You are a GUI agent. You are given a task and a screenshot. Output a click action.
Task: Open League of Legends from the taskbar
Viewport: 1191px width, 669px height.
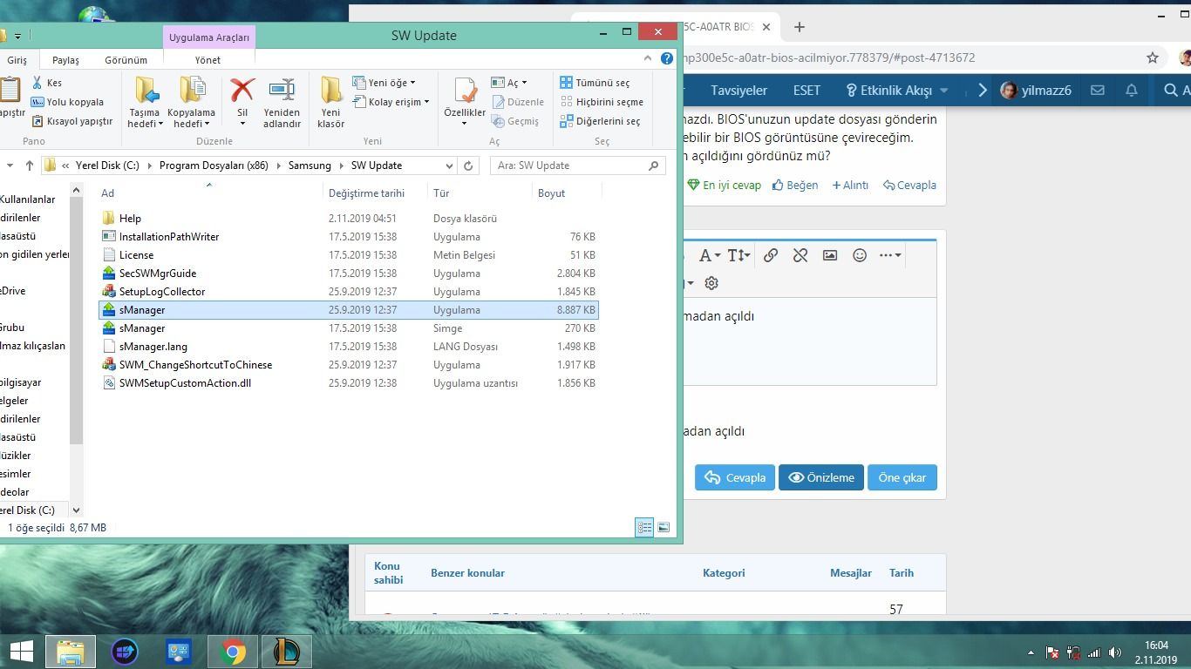pos(287,652)
